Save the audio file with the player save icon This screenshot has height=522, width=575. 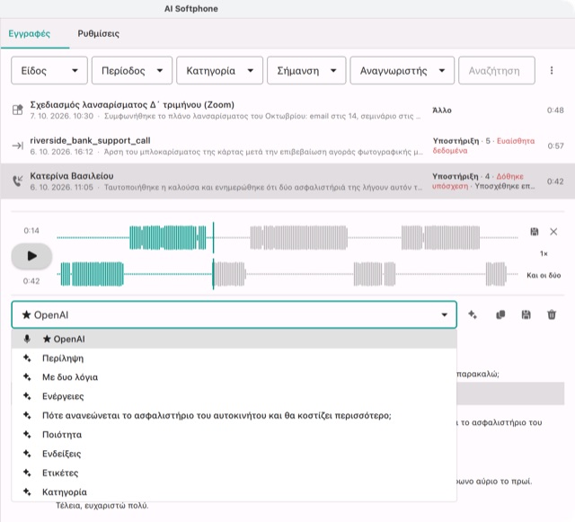pos(535,232)
